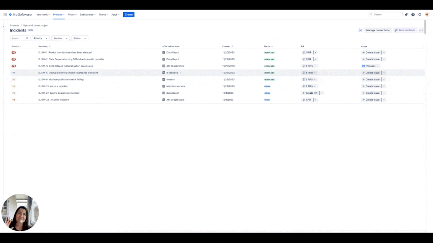Open the 2 issues dropdown for OJSM-3
The image size is (433, 243).
click(x=371, y=66)
